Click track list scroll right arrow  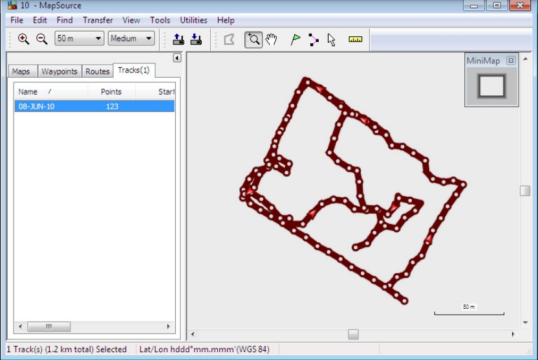pyautogui.click(x=169, y=326)
